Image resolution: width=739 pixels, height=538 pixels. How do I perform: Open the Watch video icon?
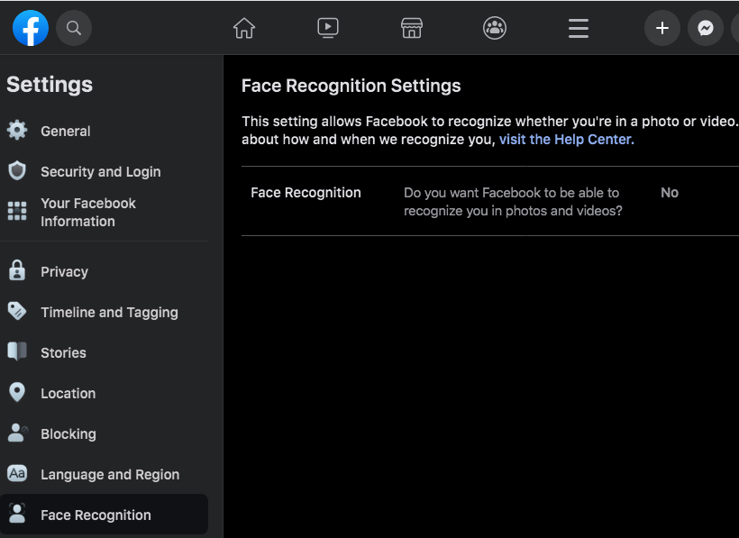328,28
